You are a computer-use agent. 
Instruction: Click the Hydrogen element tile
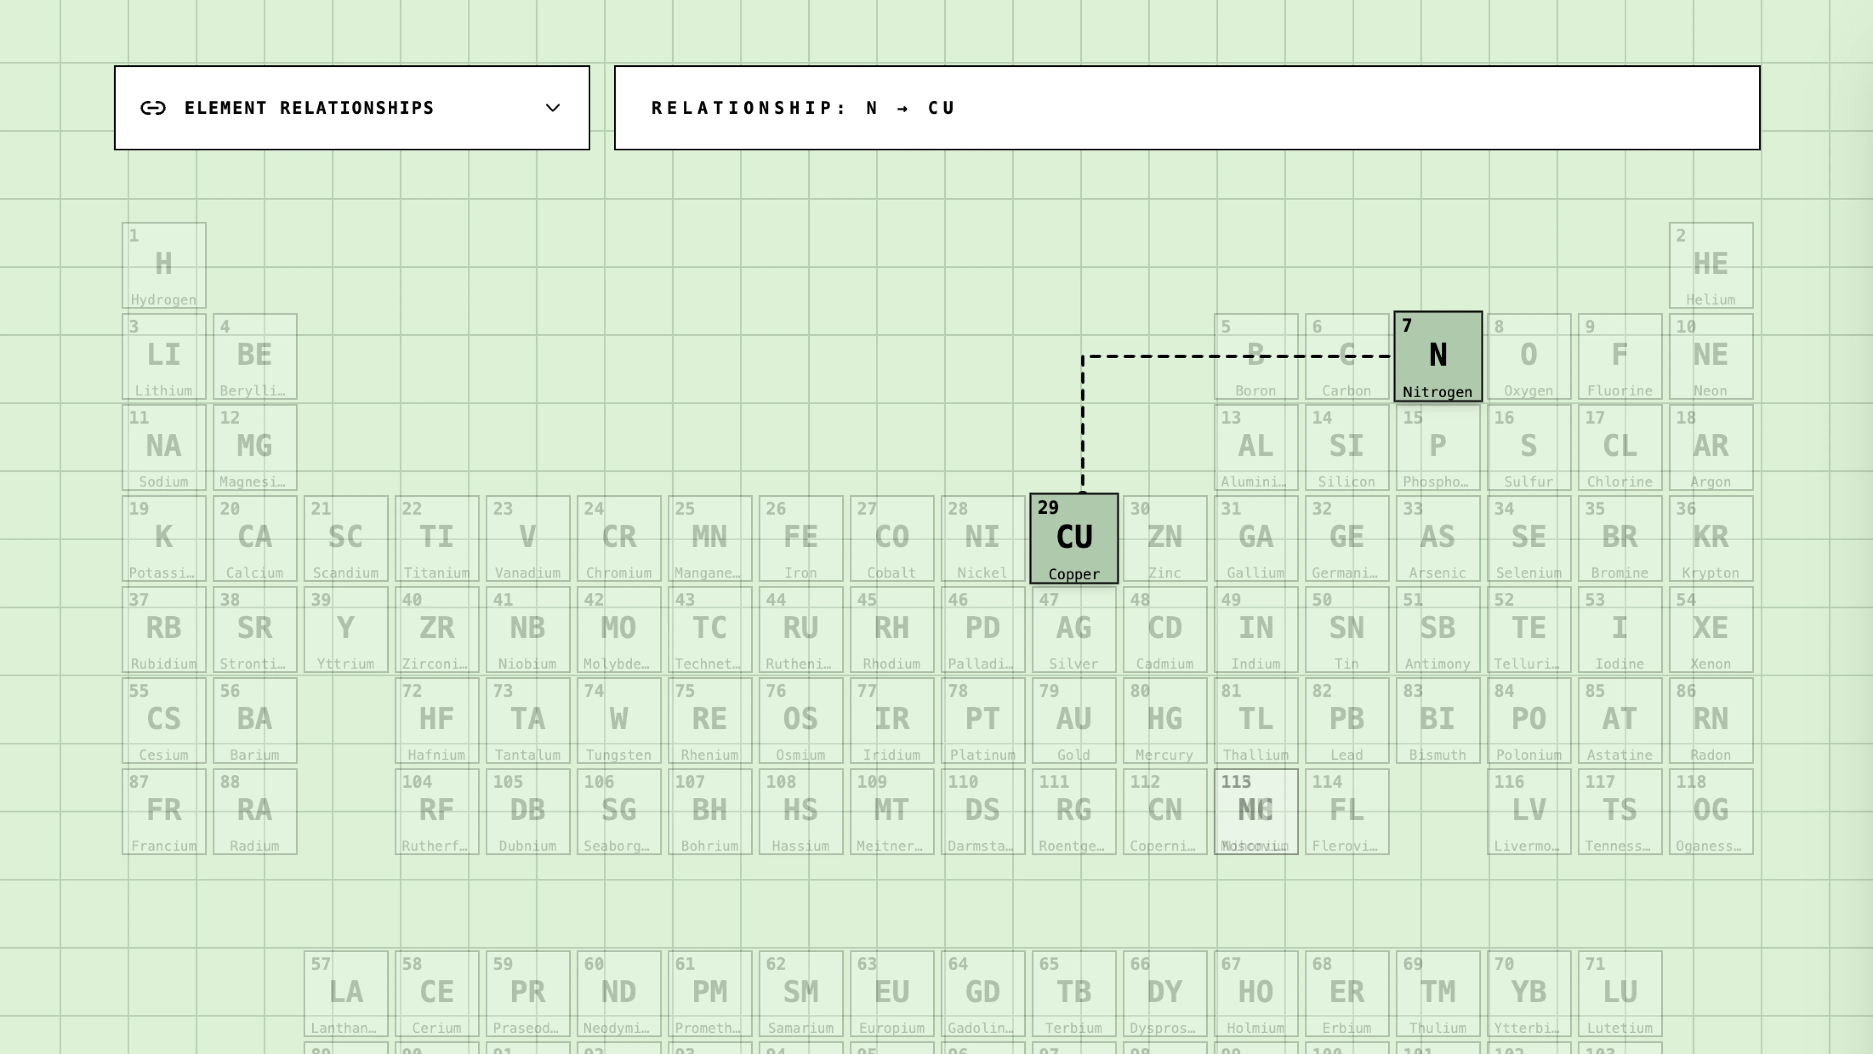(163, 265)
